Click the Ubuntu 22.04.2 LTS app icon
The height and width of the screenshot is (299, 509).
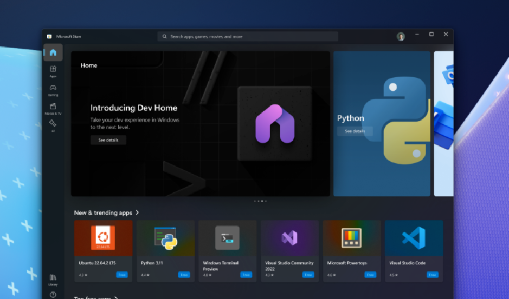[103, 238]
